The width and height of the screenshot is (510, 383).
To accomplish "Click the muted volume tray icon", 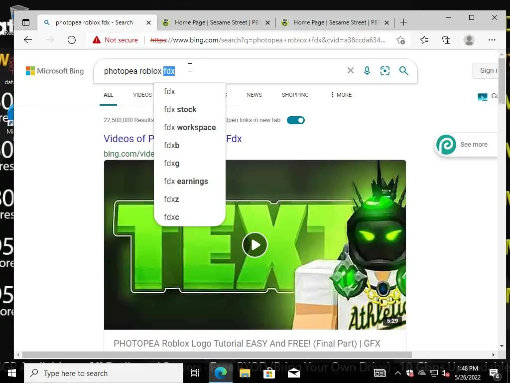I will (445, 374).
